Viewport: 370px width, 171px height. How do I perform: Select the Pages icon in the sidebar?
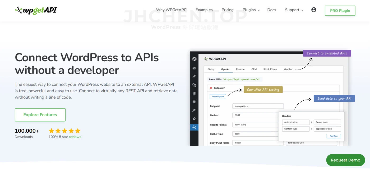(194, 94)
